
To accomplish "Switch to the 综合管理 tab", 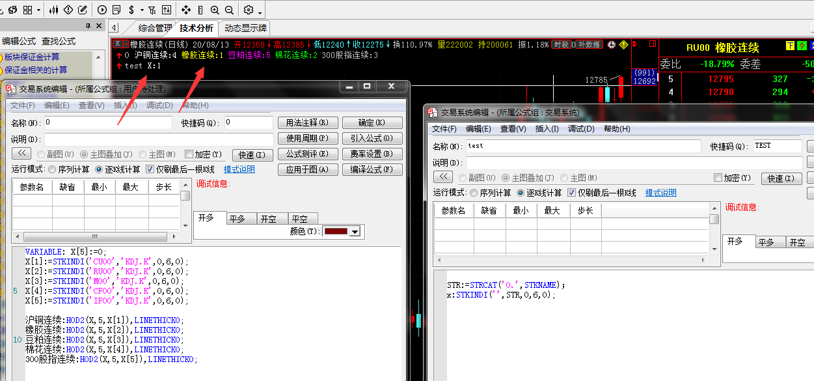I will click(x=155, y=28).
